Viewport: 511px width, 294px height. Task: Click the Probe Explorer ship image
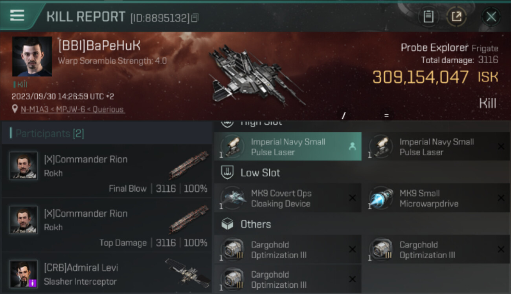point(256,75)
